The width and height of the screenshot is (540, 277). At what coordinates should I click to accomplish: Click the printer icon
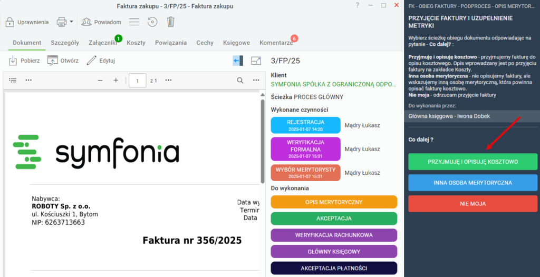point(61,22)
